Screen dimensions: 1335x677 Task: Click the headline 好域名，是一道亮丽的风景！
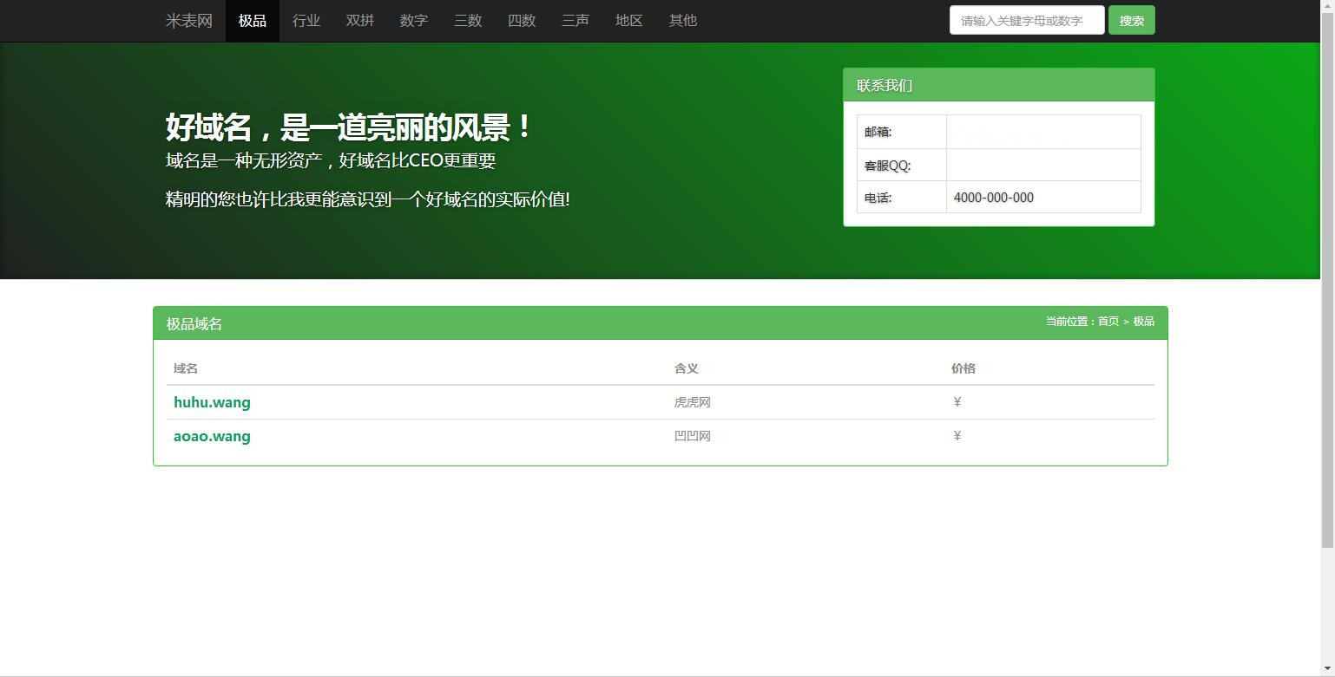click(348, 127)
